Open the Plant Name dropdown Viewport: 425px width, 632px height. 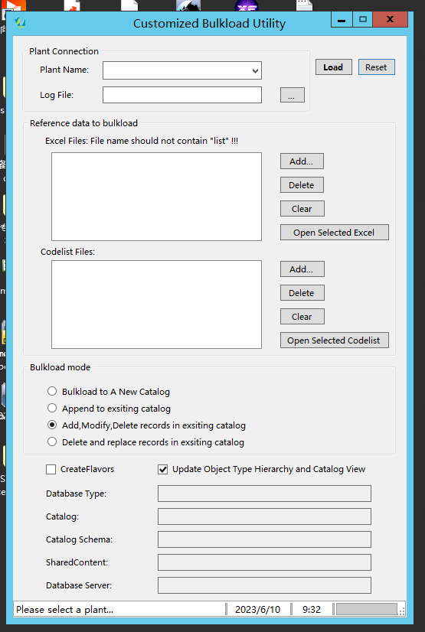click(255, 70)
